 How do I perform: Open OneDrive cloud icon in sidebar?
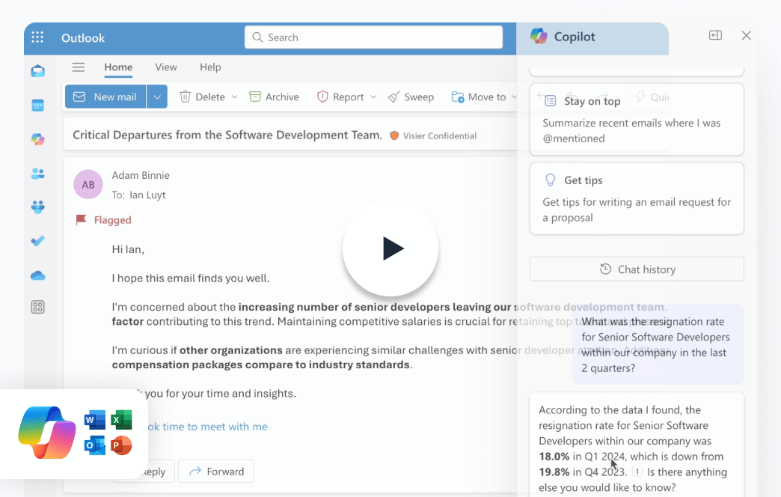coord(37,275)
